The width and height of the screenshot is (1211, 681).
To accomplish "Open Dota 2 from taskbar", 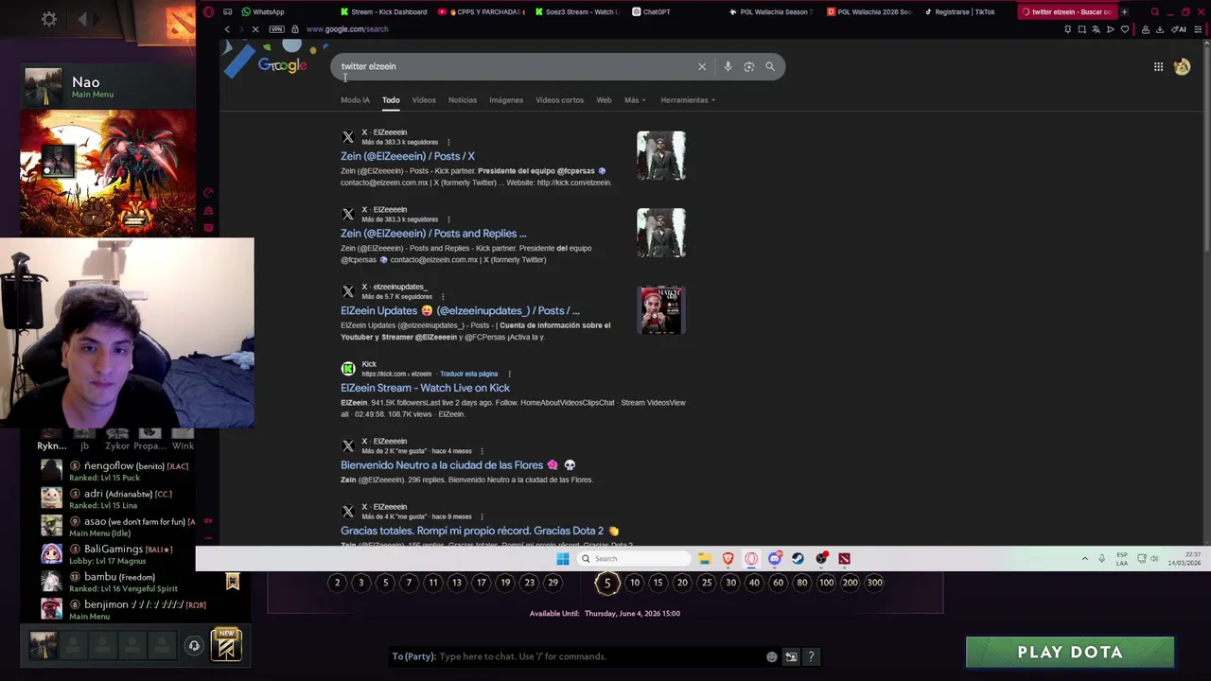I will [x=844, y=558].
